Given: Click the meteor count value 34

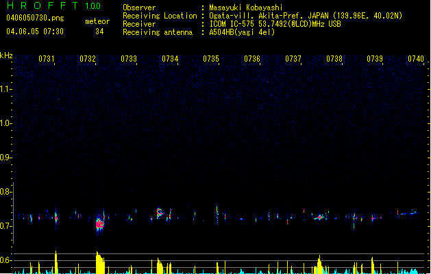Looking at the screenshot, I should pos(99,32).
